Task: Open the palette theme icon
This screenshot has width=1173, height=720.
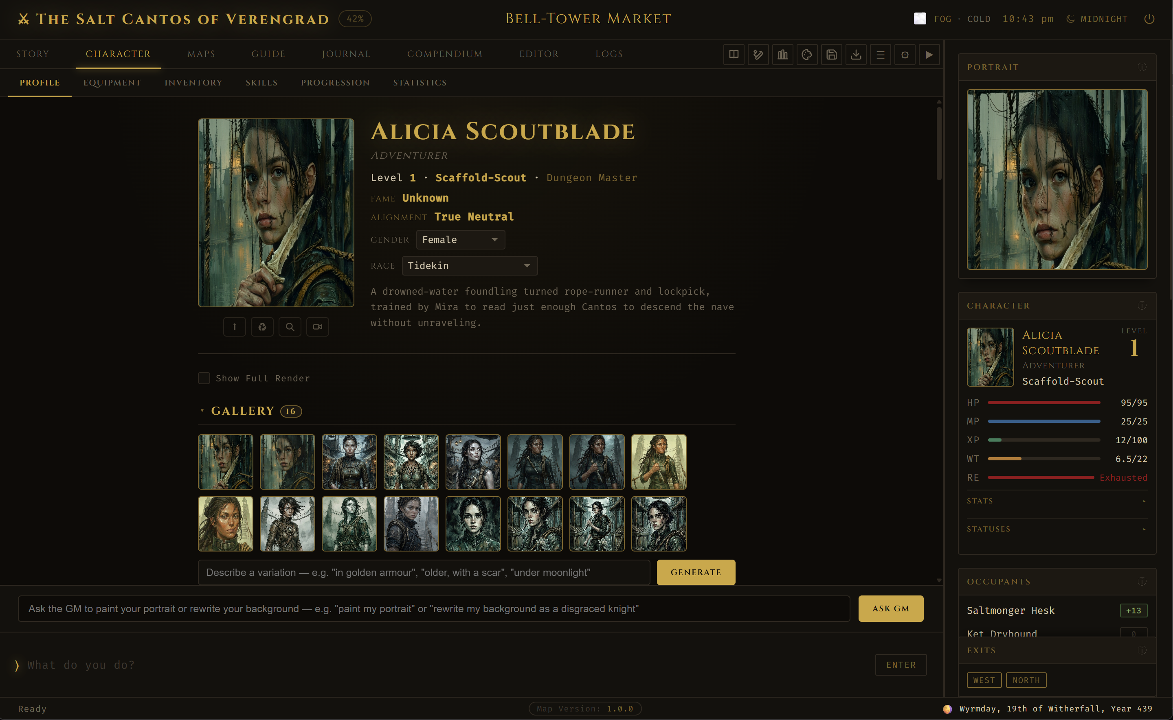Action: [807, 54]
